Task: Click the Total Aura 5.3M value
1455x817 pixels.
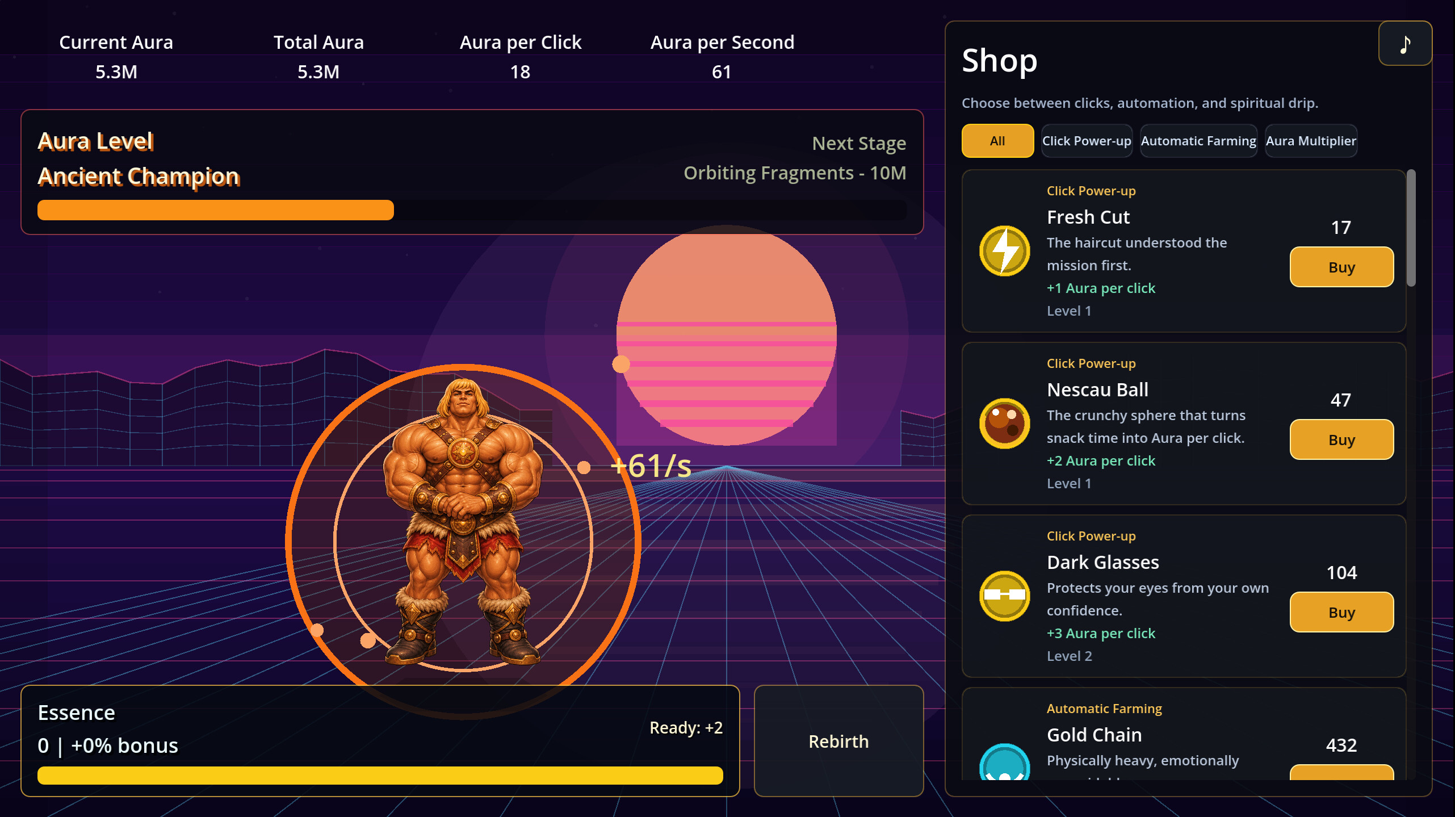Action: [318, 72]
